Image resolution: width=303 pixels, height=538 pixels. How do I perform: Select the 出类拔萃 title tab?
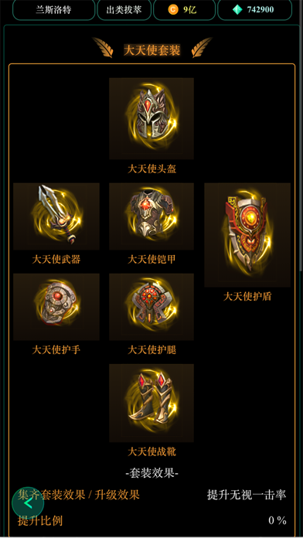124,9
